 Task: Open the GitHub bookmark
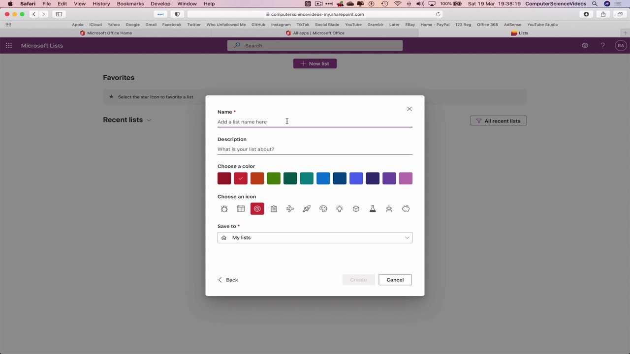click(258, 25)
